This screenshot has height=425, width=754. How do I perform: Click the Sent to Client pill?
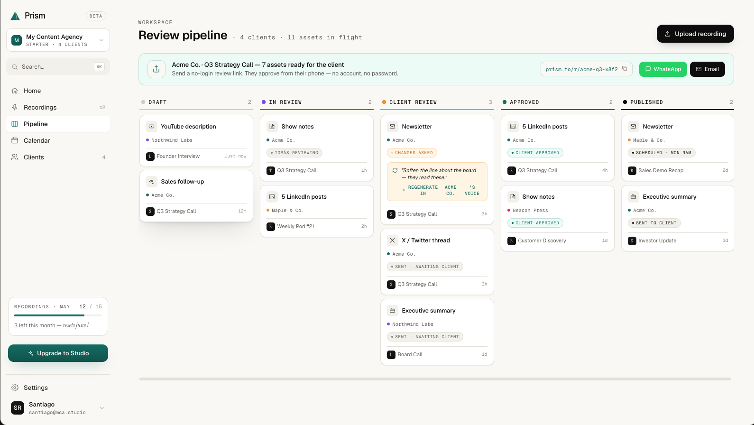tap(654, 223)
